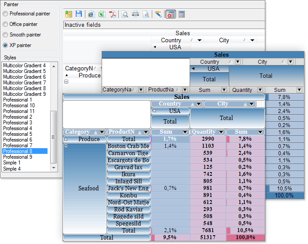Click the open file folder icon
The image size is (308, 244).
coord(69,14)
